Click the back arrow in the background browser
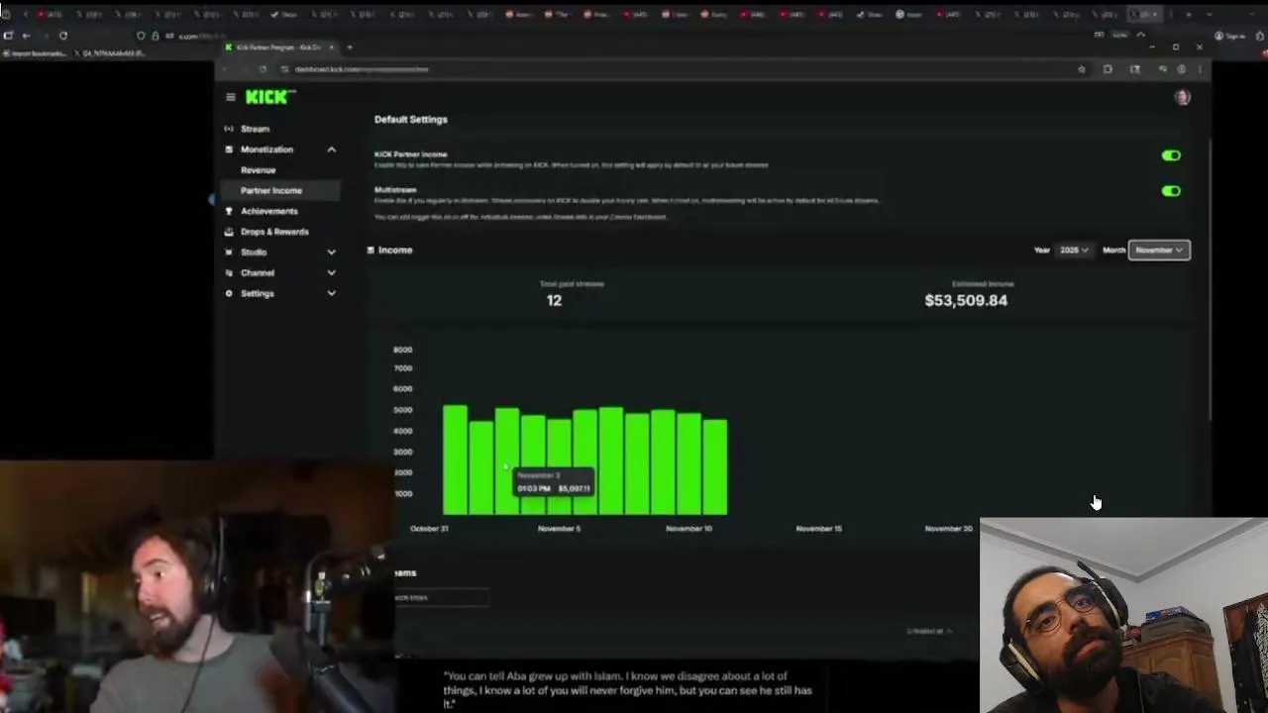The width and height of the screenshot is (1268, 713). pos(26,36)
